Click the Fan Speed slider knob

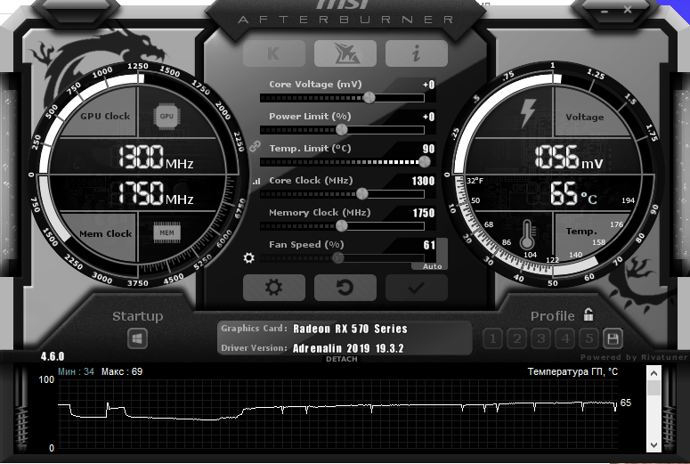click(338, 257)
